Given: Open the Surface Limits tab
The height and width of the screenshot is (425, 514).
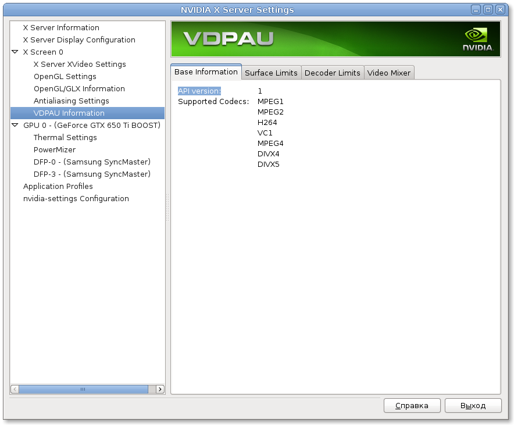Looking at the screenshot, I should 271,73.
